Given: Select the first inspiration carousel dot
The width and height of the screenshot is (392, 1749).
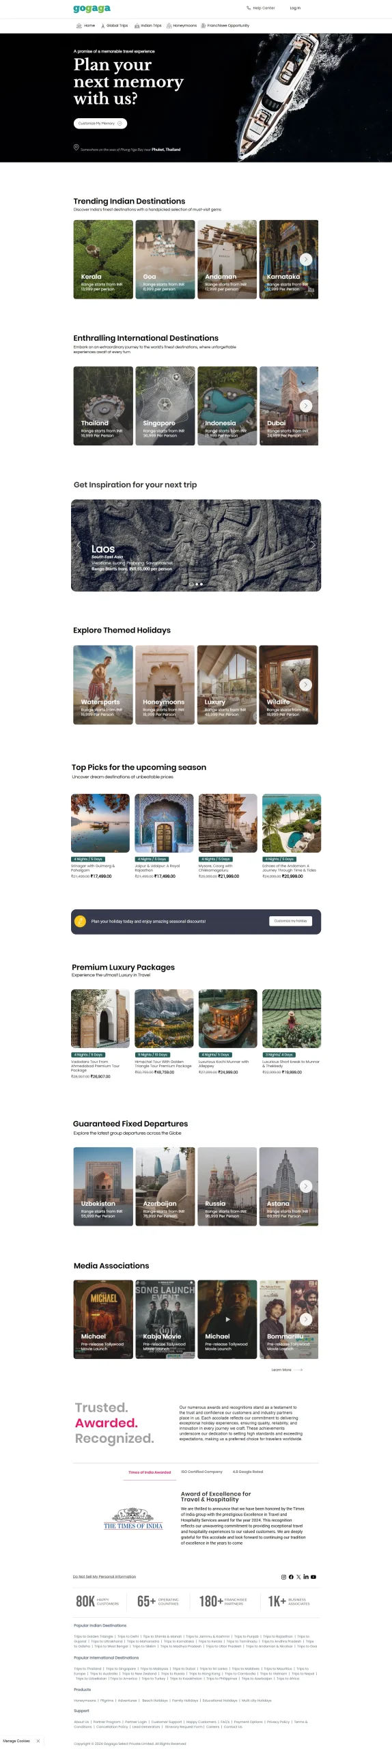Looking at the screenshot, I should (x=192, y=584).
